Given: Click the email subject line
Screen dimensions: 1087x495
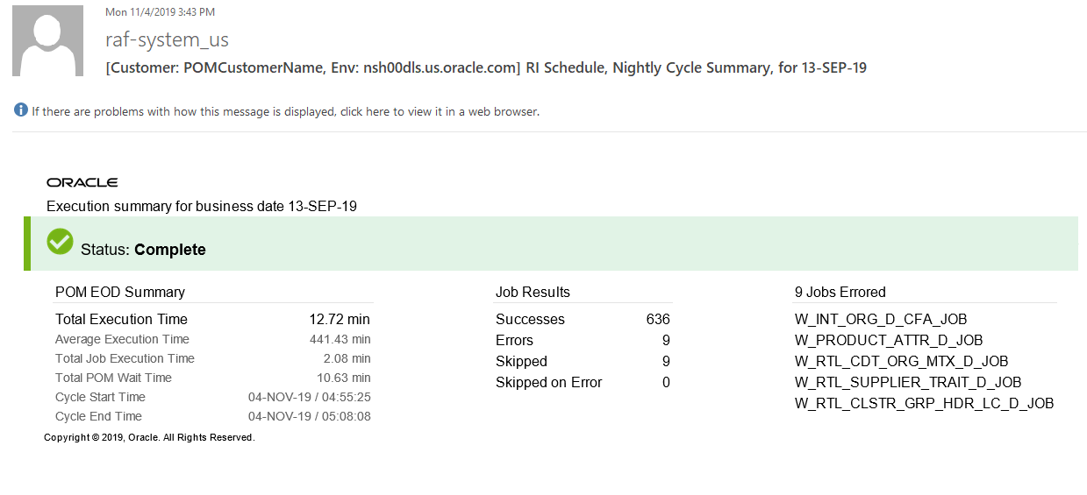Looking at the screenshot, I should 485,67.
